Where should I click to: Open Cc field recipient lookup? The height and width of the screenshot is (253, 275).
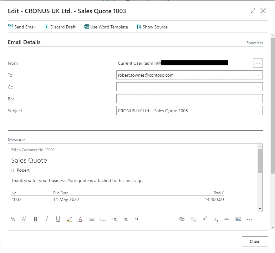coord(258,87)
